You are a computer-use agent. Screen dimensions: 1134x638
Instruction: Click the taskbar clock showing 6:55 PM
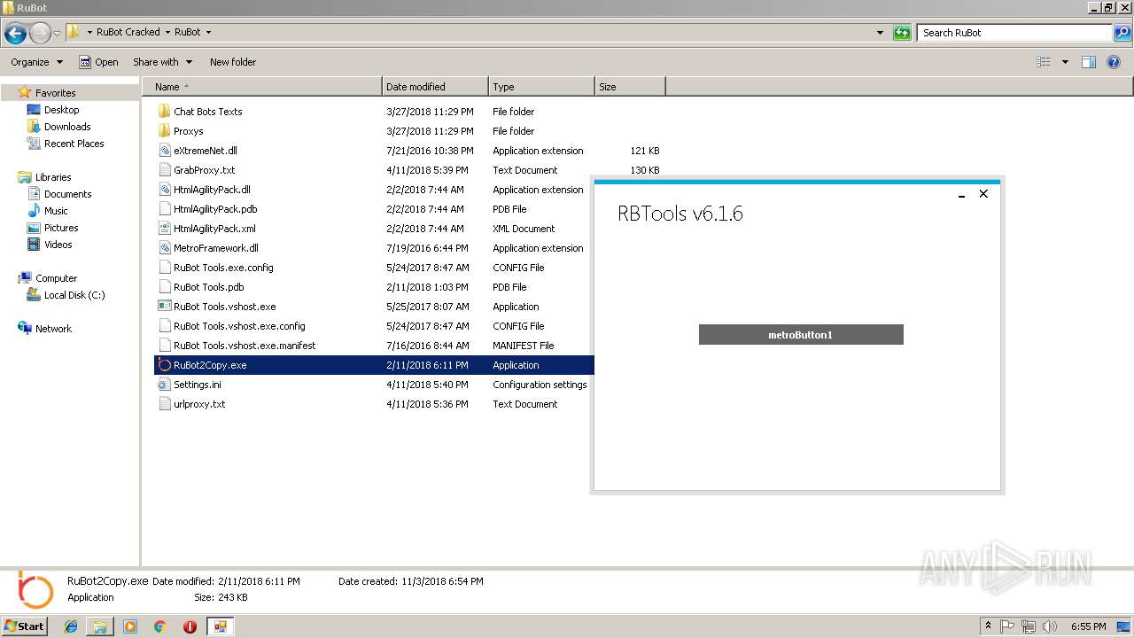1088,626
